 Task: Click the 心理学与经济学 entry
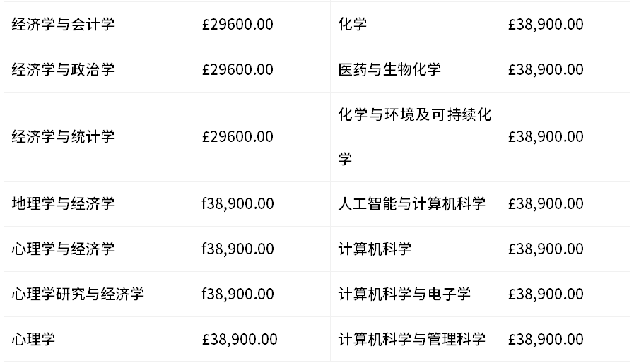(63, 249)
